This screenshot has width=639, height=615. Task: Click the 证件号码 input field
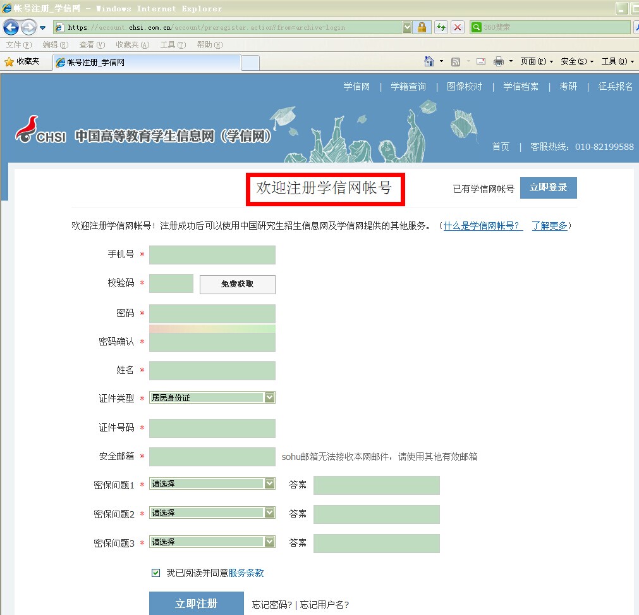point(212,428)
